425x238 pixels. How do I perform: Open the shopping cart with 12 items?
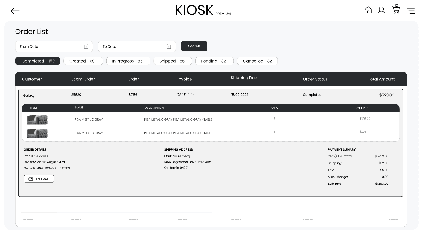tap(396, 10)
